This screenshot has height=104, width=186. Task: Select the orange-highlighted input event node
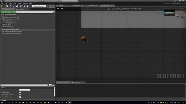pyautogui.click(x=84, y=39)
